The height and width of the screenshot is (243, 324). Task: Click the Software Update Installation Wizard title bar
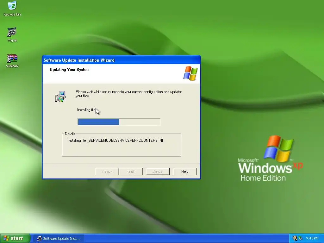121,60
